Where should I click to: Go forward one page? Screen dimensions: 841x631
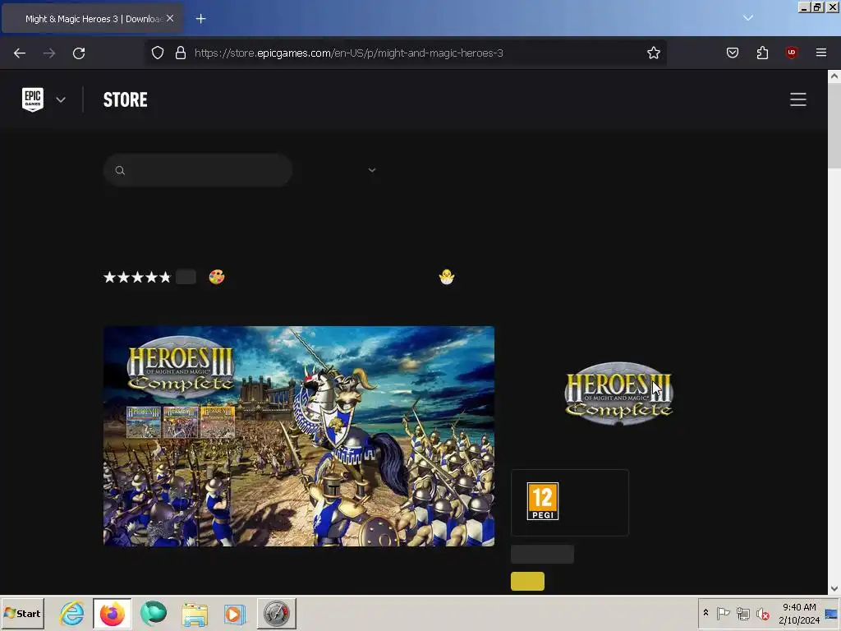pyautogui.click(x=49, y=53)
